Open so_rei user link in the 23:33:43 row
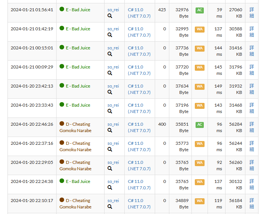Viewport: 260px width, 214px height. pos(113,105)
